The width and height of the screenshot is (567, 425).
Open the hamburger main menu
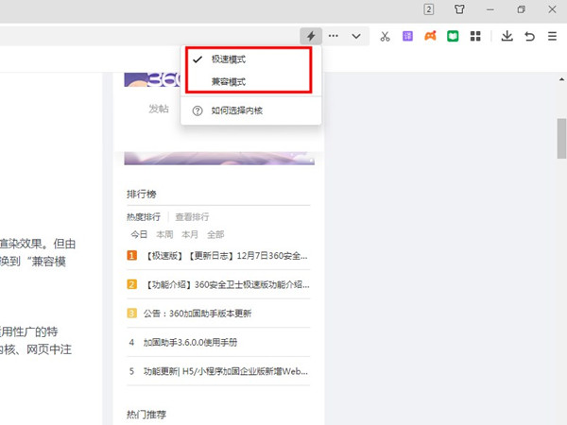551,36
